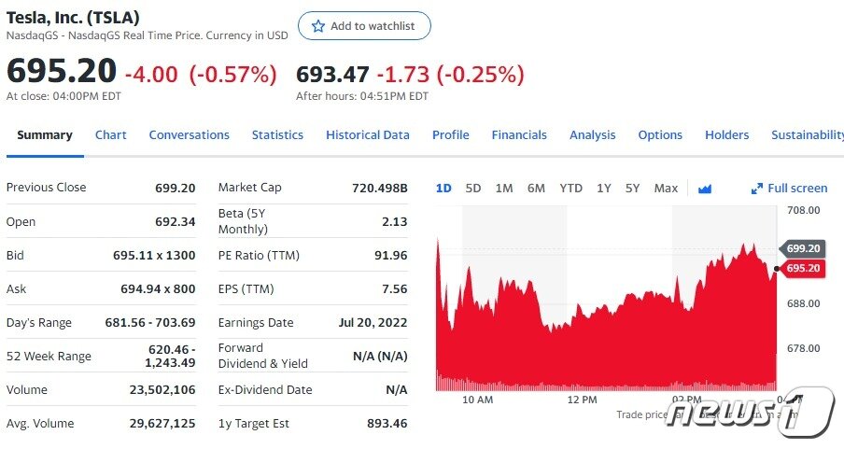This screenshot has width=844, height=449.
Task: Open the Chart tab
Action: pos(110,135)
